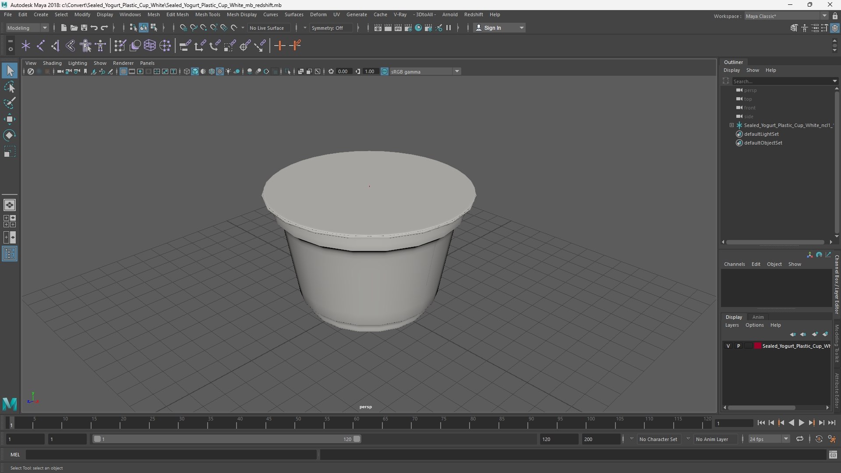
Task: Open the Redshift menu
Action: [x=474, y=14]
